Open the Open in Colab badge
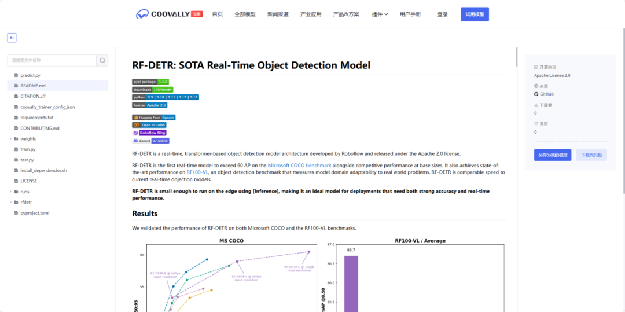The image size is (625, 312). tap(149, 125)
